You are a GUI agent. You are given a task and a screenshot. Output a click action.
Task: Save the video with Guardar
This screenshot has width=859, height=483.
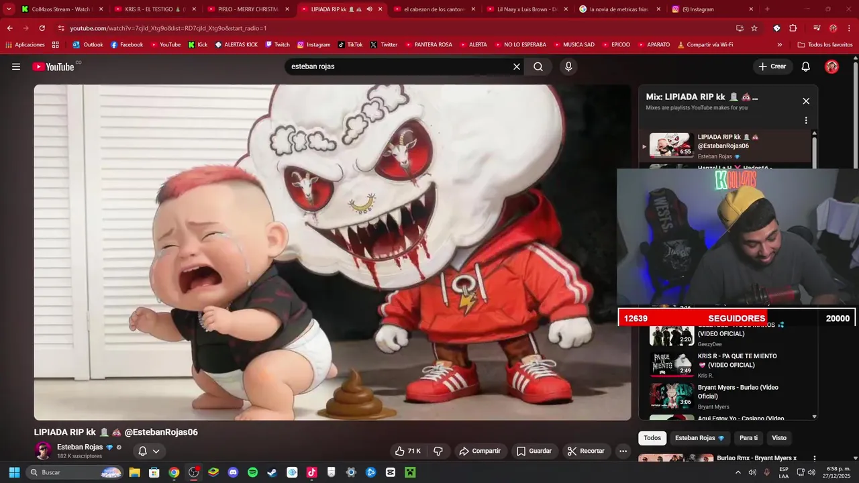tap(534, 451)
